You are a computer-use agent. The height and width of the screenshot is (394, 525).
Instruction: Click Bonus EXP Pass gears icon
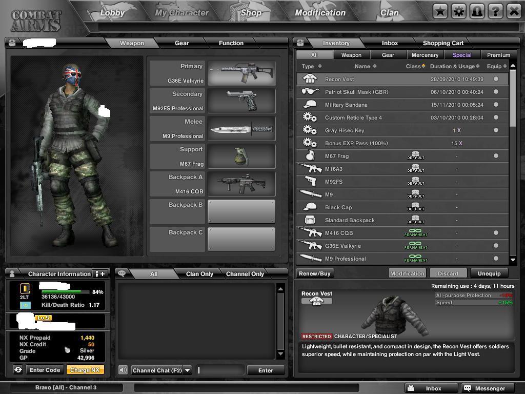(310, 143)
